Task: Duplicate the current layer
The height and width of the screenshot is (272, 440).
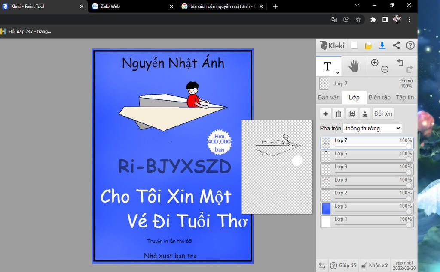Action: [x=351, y=114]
